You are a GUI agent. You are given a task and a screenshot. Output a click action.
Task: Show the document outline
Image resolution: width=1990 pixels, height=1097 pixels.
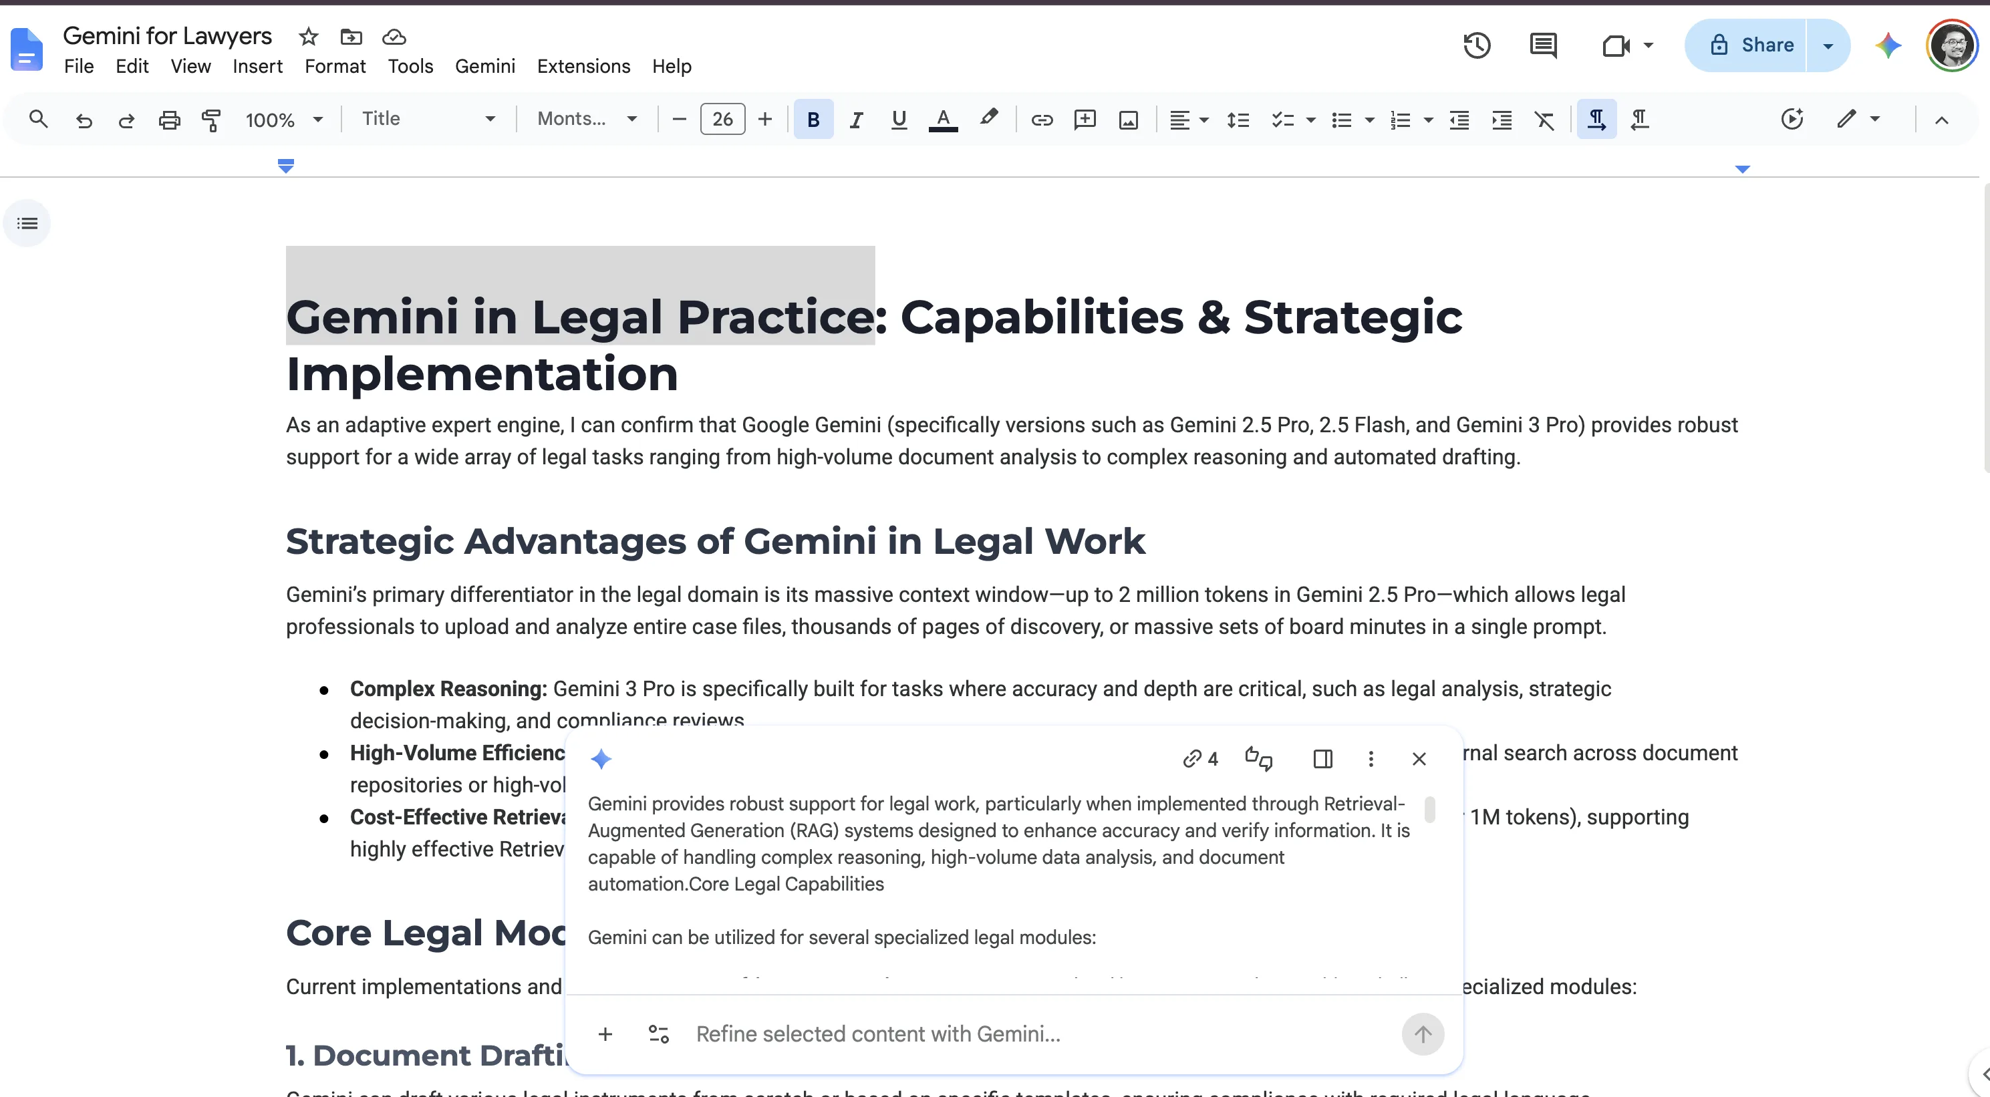[x=27, y=223]
